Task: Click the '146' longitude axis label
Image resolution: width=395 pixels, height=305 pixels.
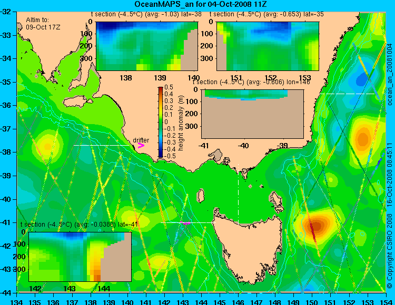Action: pos(238,301)
